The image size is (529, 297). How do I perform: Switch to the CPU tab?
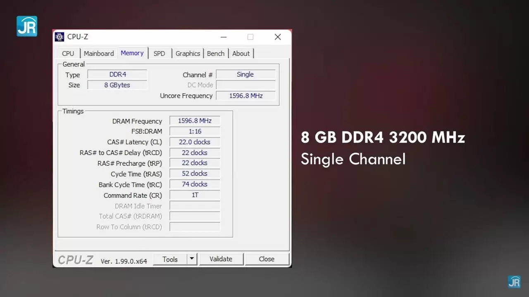(x=68, y=53)
